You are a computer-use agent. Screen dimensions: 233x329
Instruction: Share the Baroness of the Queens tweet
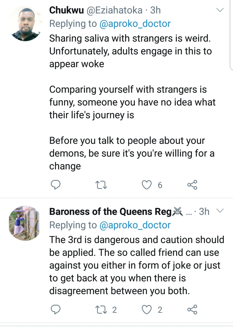[x=192, y=310]
